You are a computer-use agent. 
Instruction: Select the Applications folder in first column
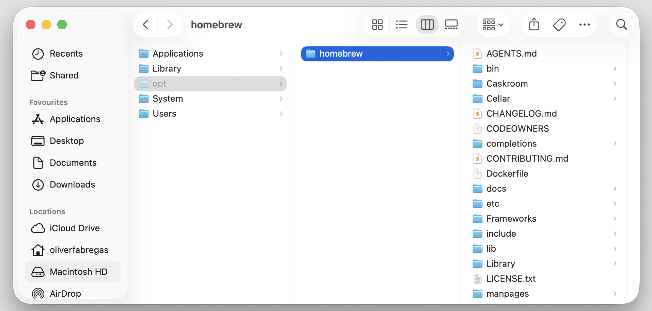click(x=211, y=54)
